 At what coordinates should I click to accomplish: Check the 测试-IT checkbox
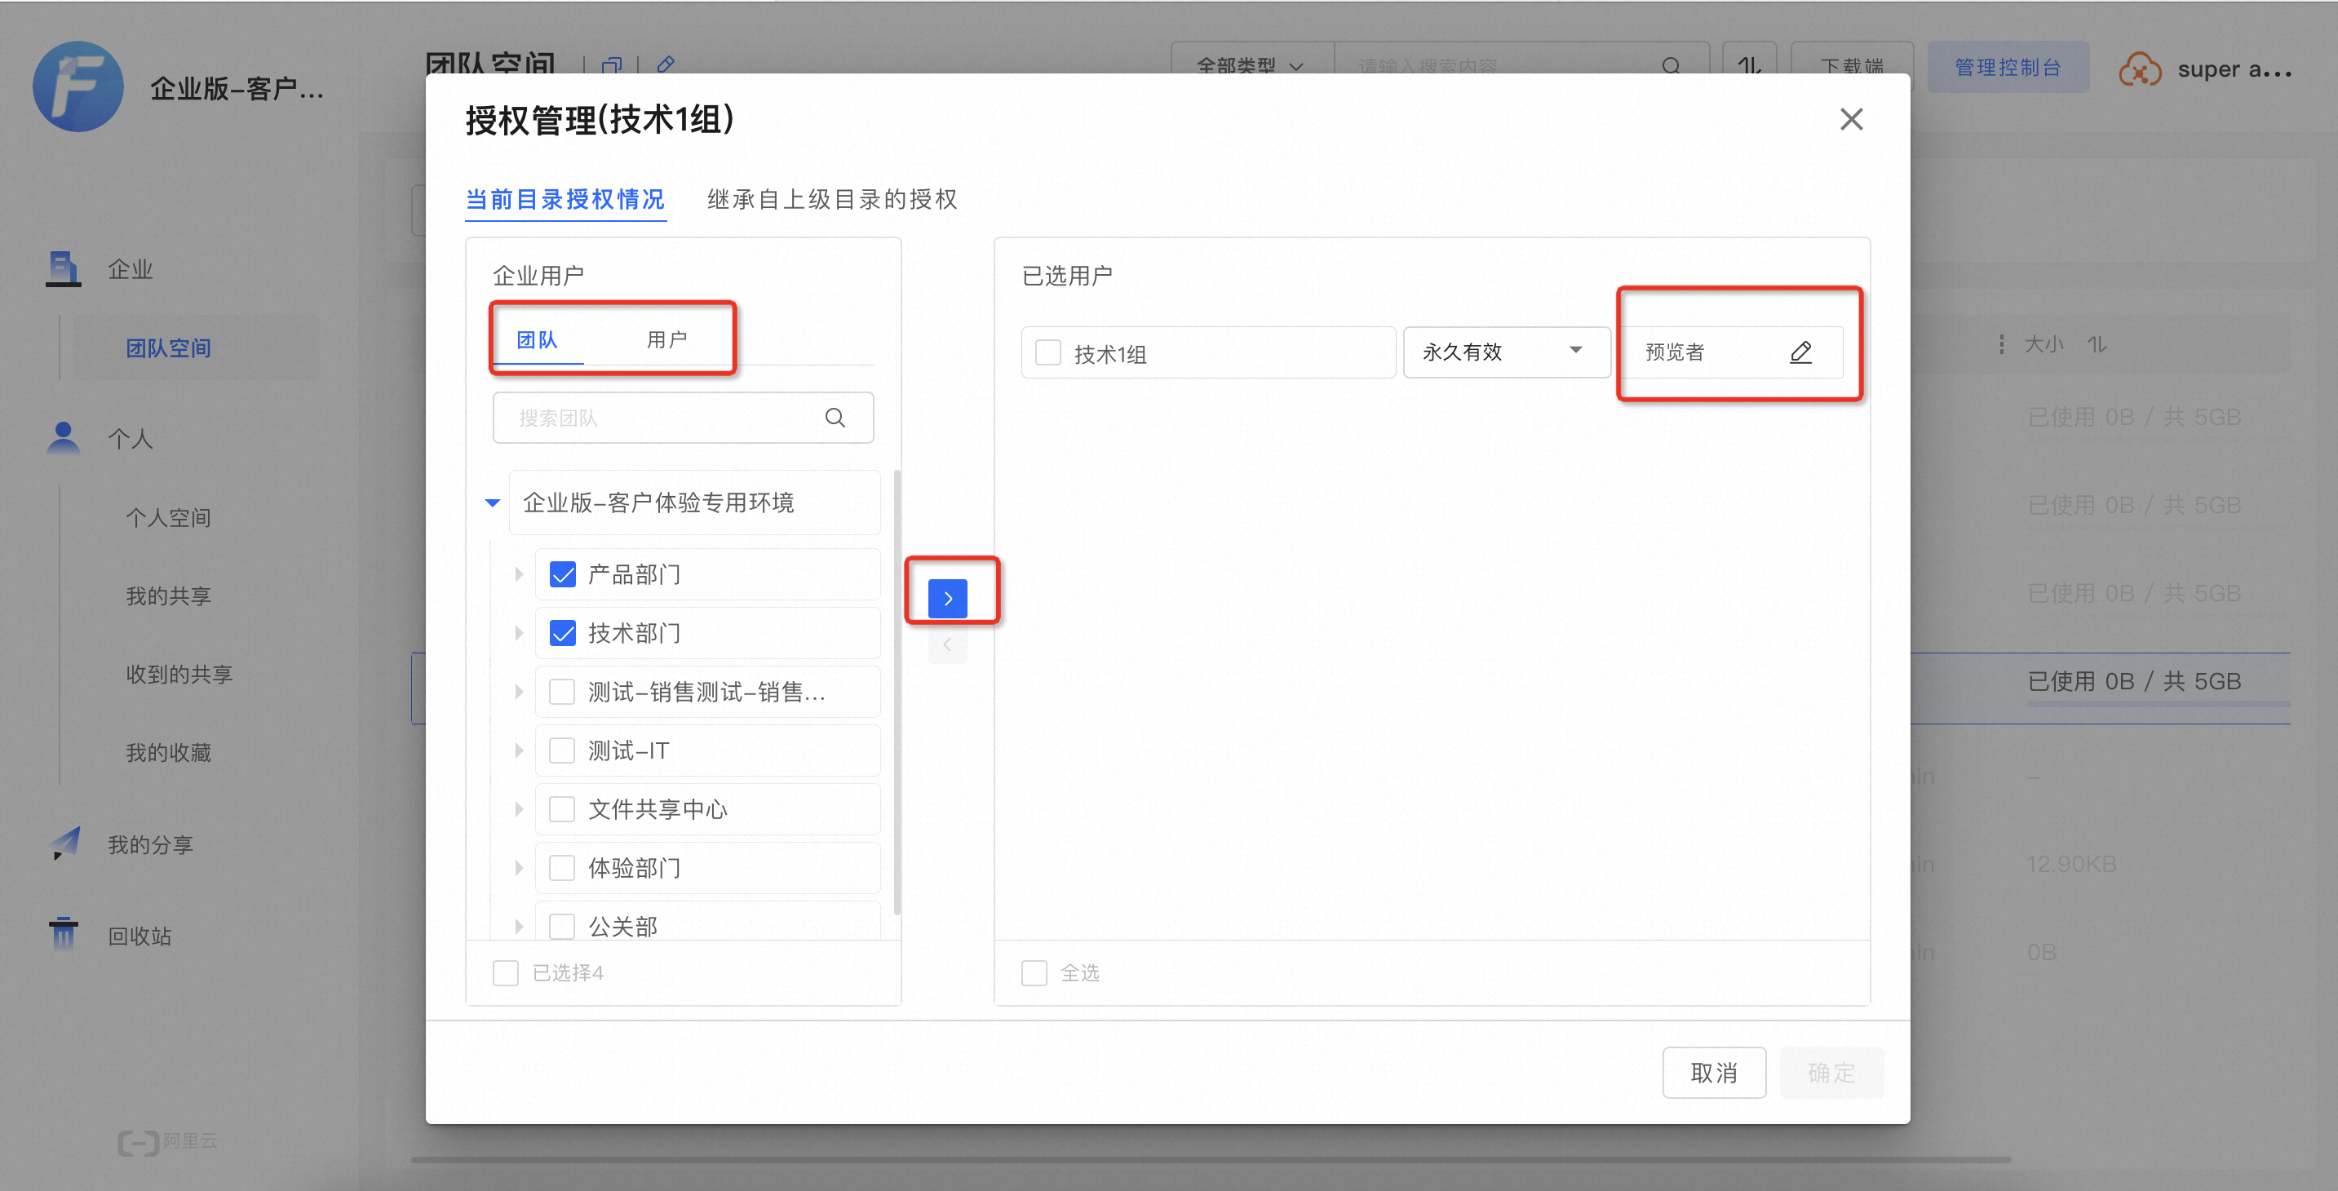[x=563, y=750]
